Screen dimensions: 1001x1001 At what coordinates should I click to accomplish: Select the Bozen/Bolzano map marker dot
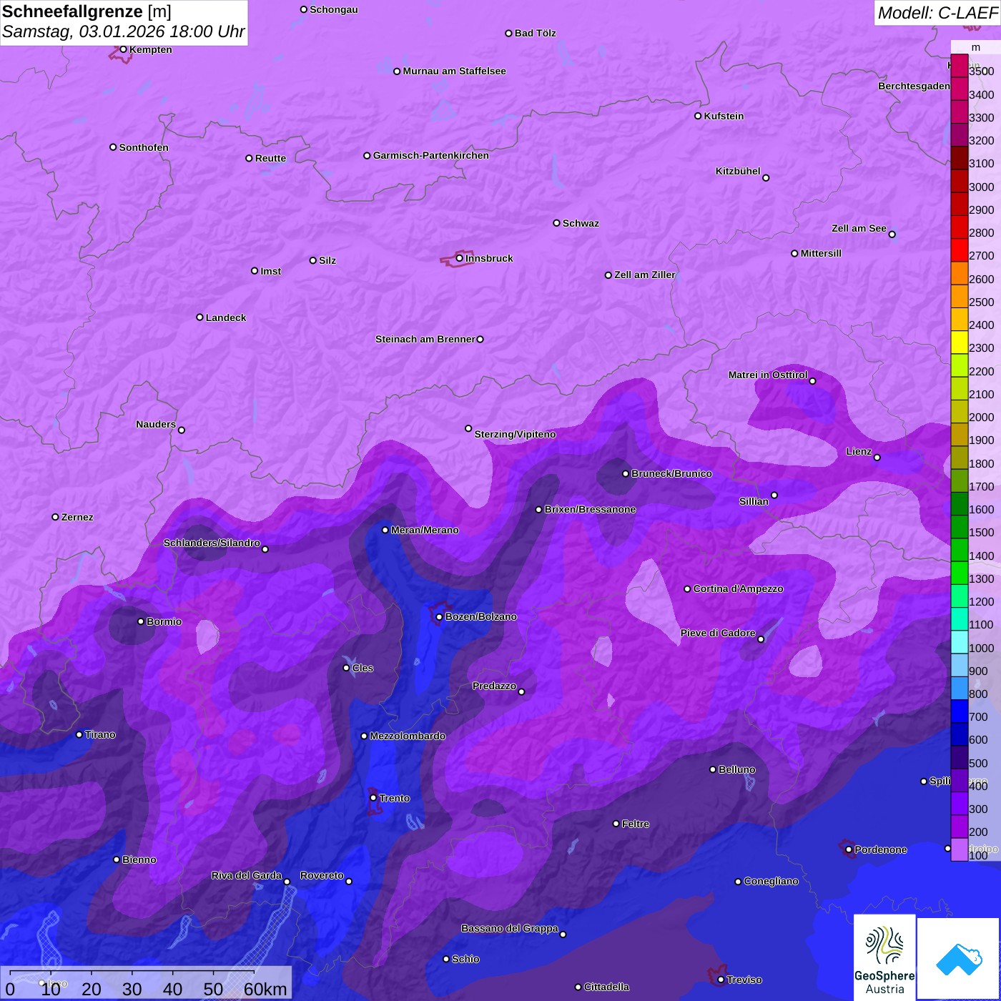[440, 617]
